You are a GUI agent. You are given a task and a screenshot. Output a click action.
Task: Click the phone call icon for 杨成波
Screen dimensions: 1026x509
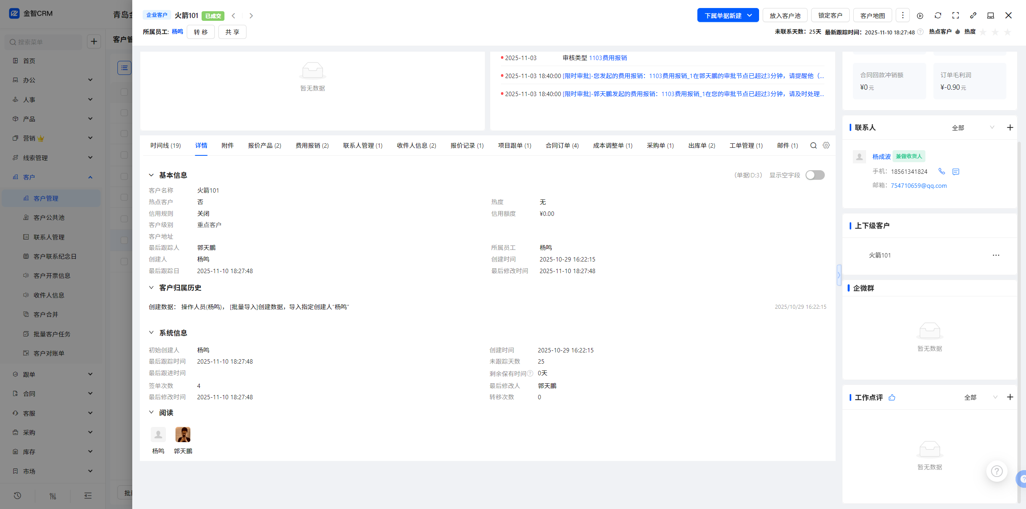942,171
